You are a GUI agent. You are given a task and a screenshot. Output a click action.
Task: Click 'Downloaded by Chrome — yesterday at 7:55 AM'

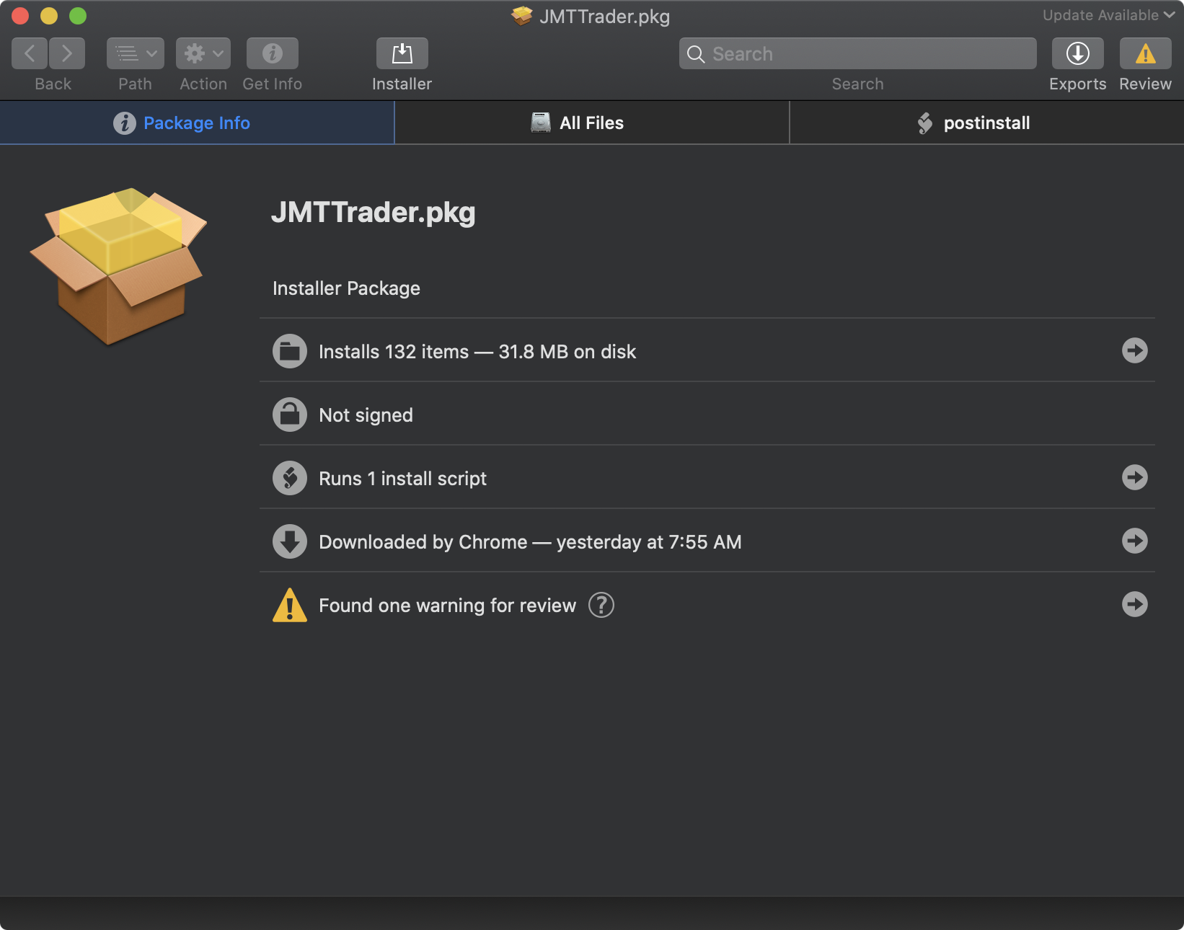(530, 542)
